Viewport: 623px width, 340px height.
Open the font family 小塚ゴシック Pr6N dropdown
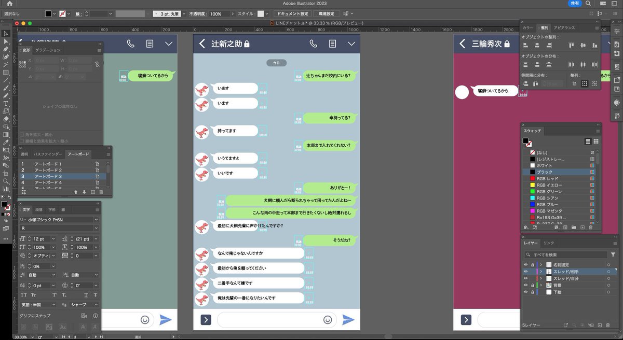(96, 220)
